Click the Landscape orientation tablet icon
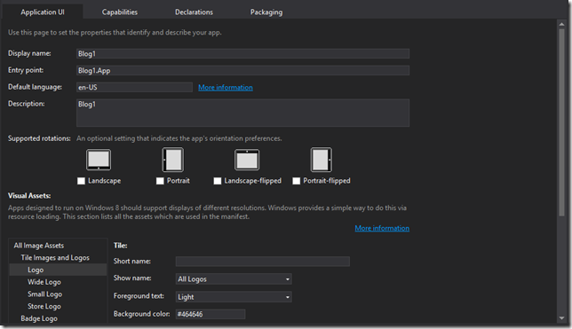 (x=99, y=160)
